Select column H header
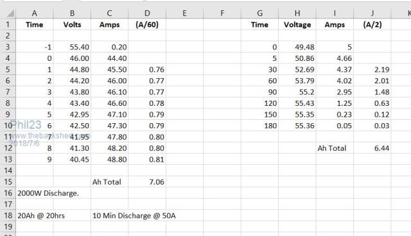 [297, 13]
